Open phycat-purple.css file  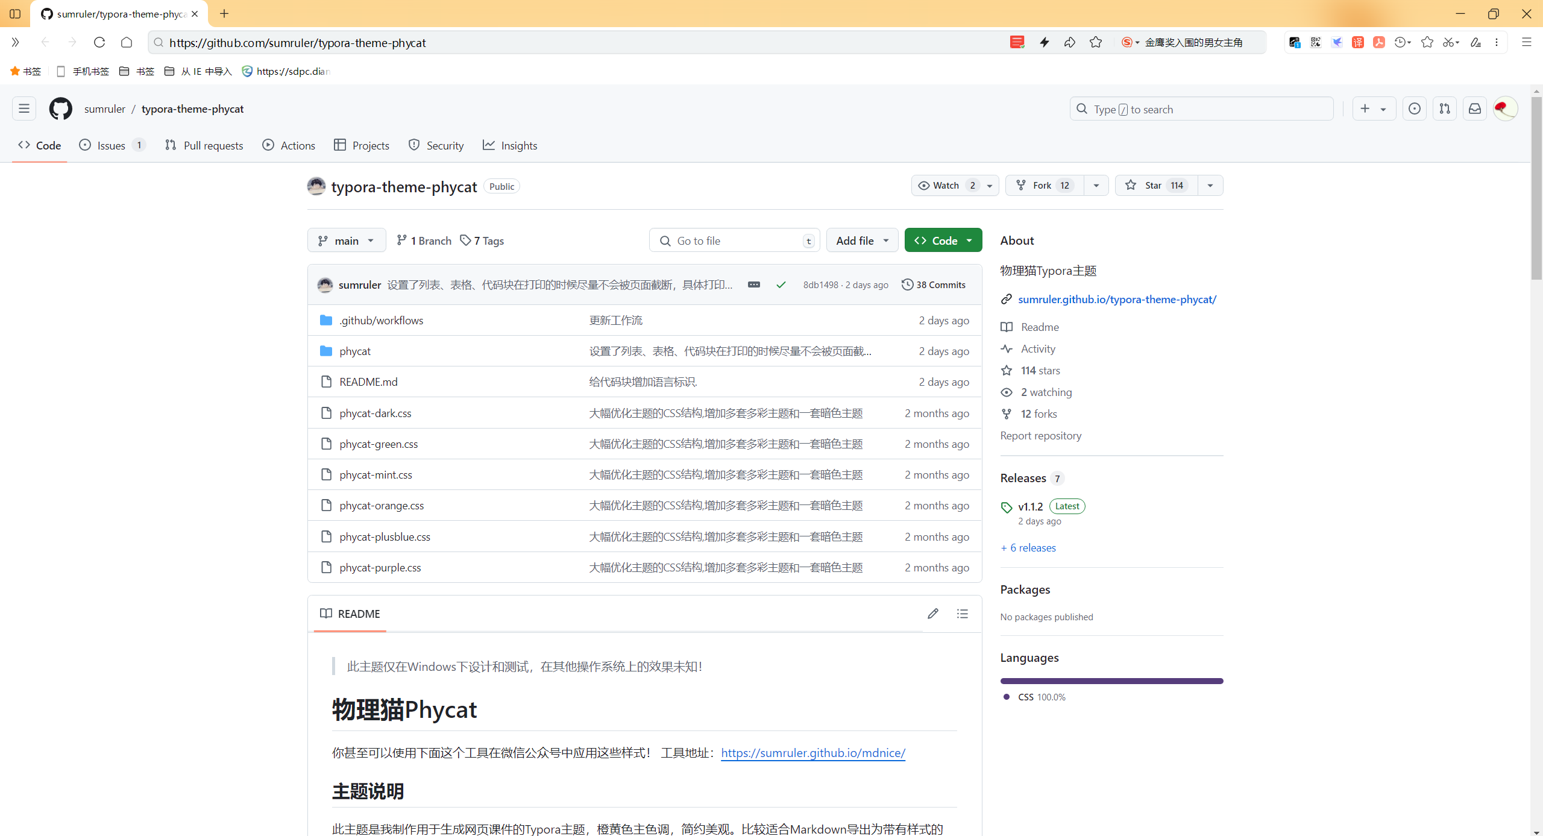point(380,567)
